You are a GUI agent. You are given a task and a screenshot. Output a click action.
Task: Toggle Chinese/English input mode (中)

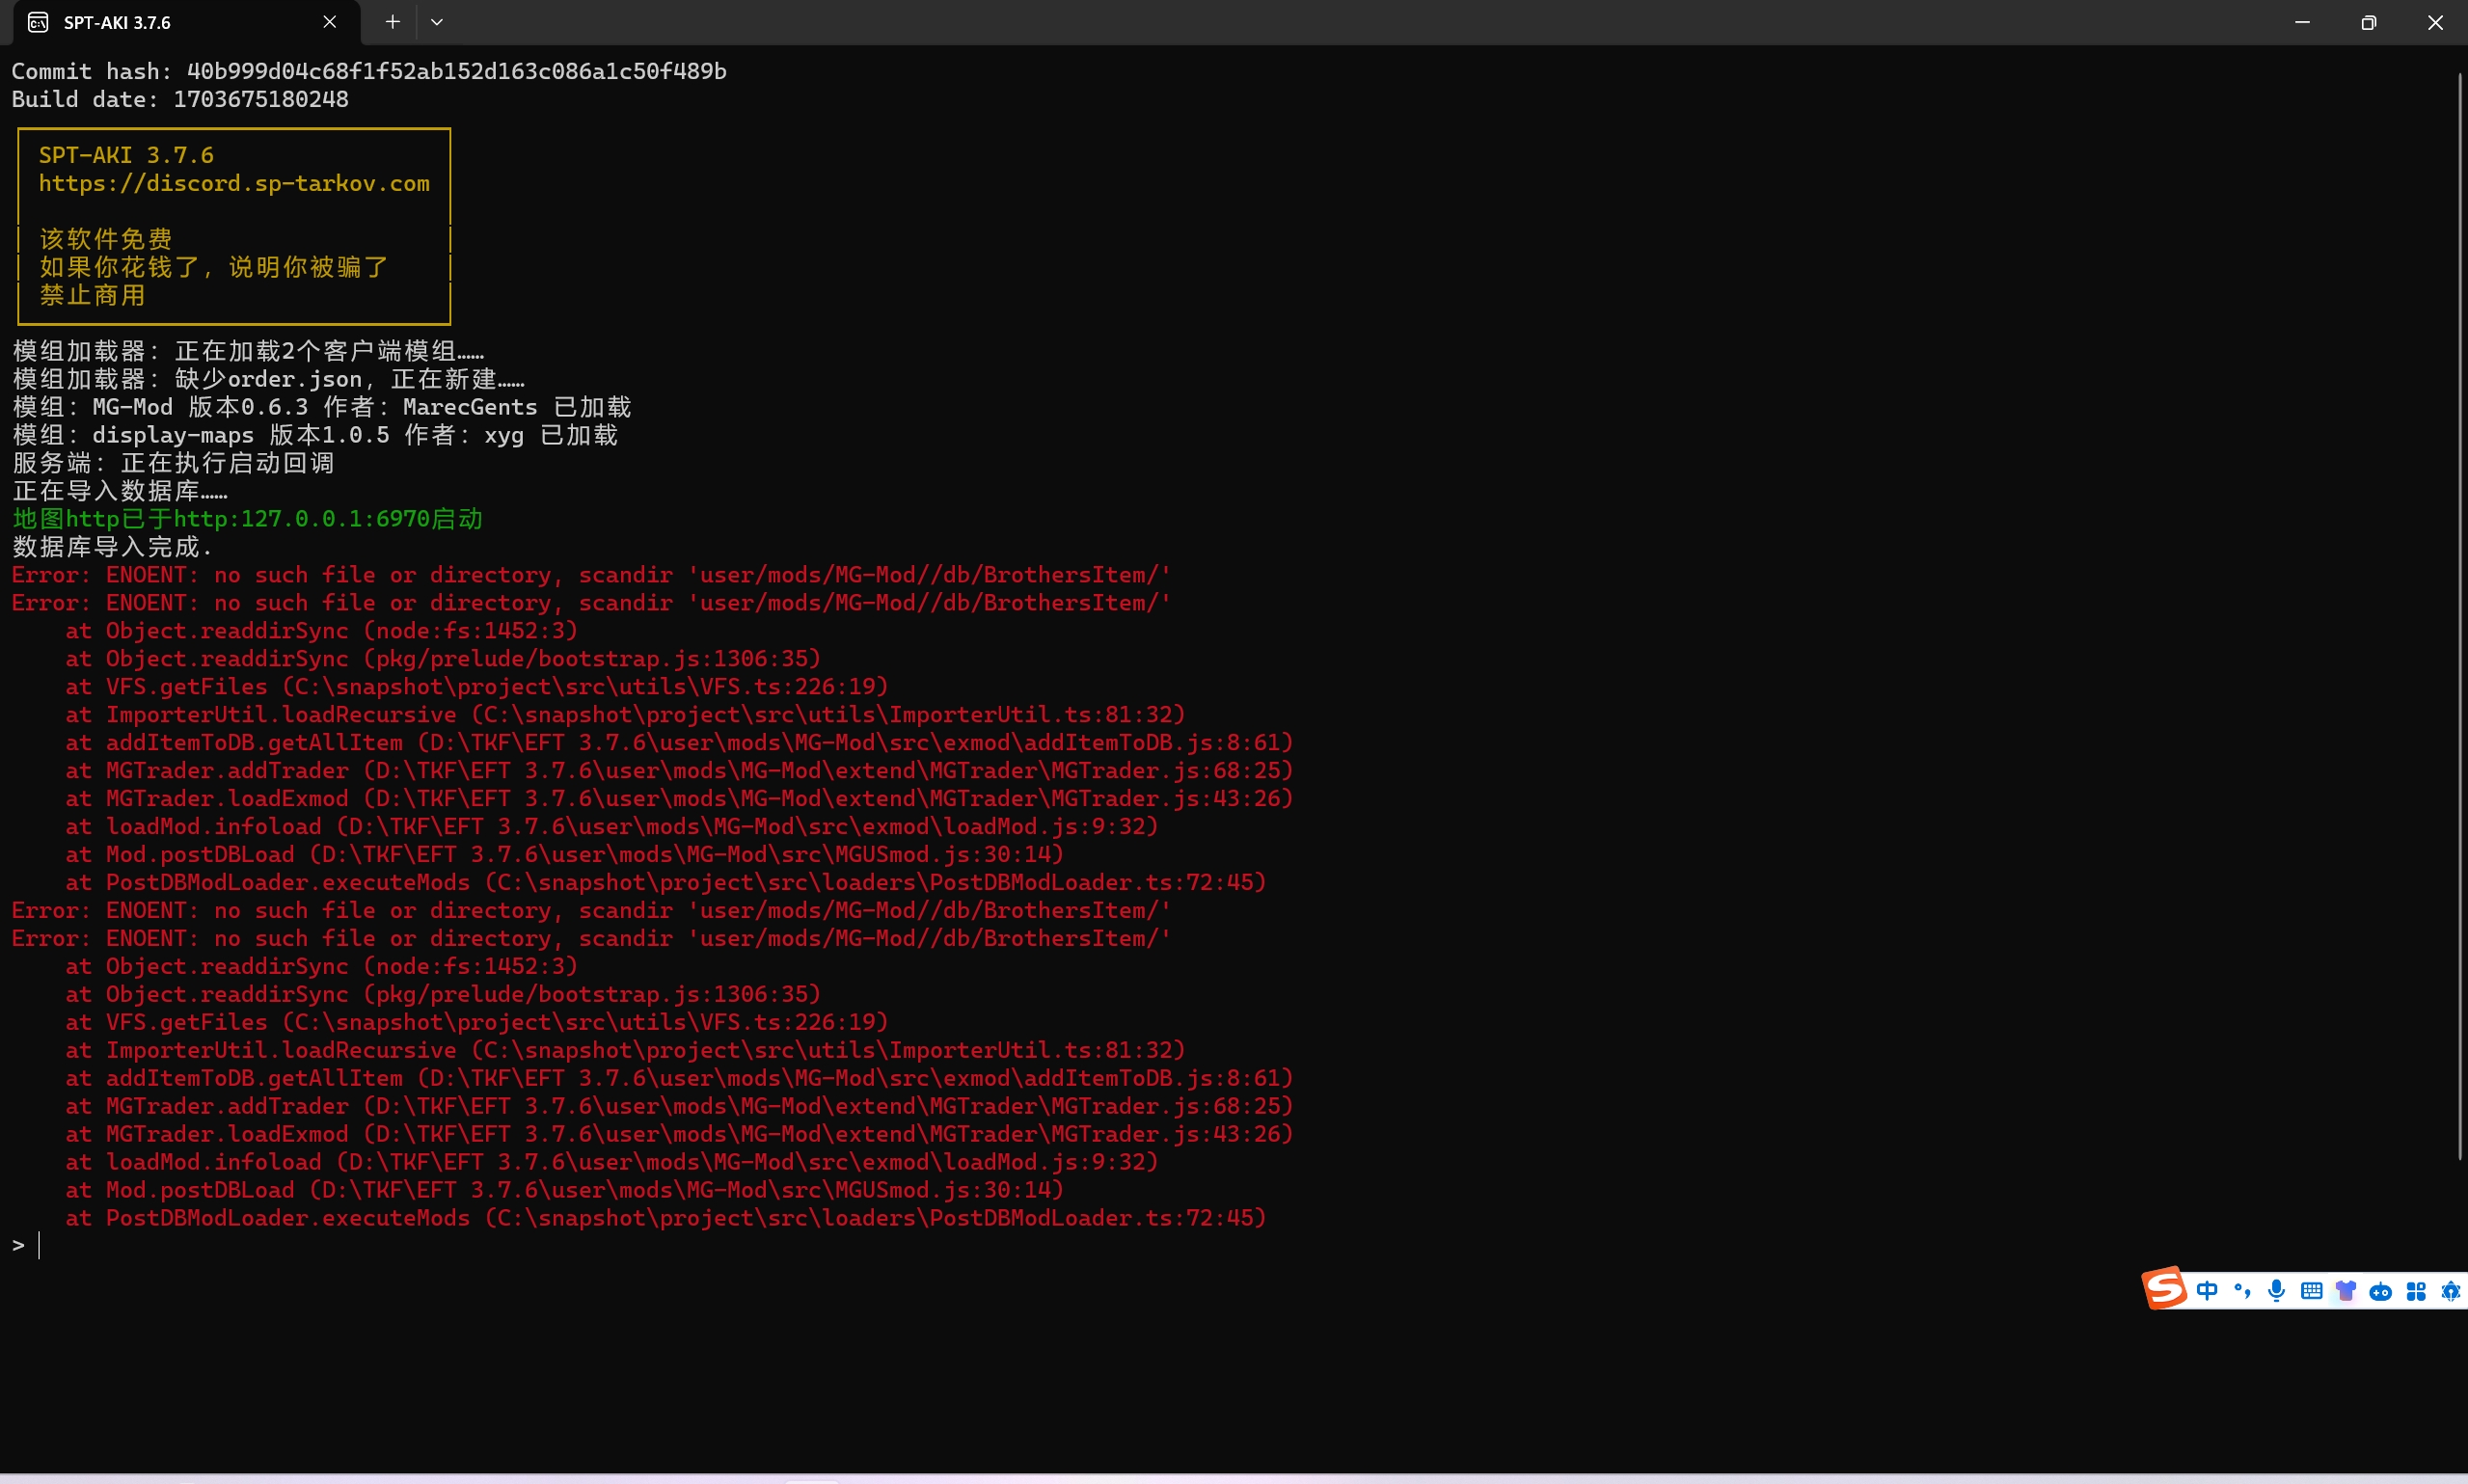tap(2207, 1291)
